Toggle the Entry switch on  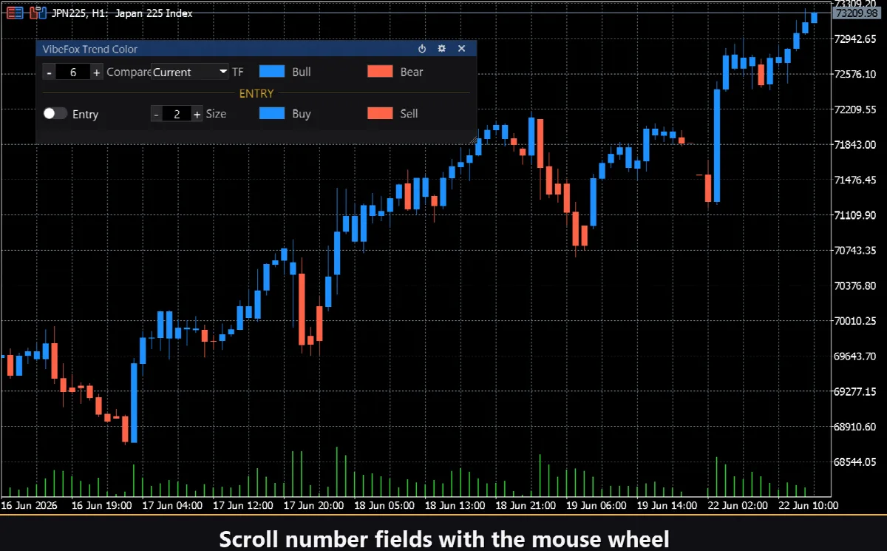point(55,114)
